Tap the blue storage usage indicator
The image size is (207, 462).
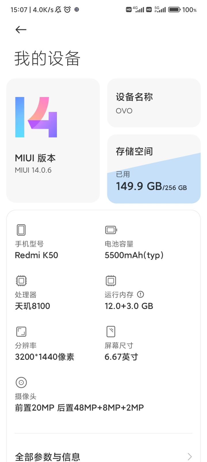(x=154, y=185)
